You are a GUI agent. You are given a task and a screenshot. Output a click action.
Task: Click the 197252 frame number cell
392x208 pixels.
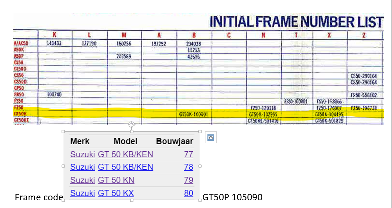[159, 44]
